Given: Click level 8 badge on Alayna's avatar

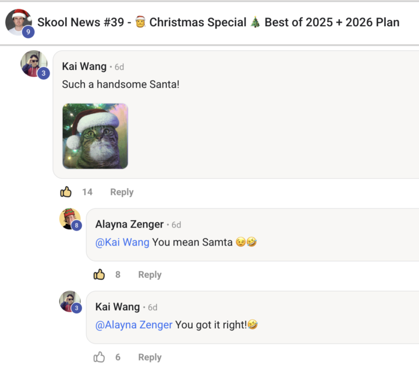Looking at the screenshot, I should click(77, 225).
